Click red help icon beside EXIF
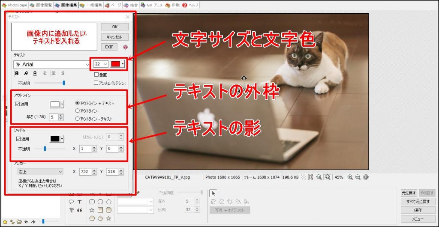This screenshot has width=439, height=227. click(x=125, y=47)
